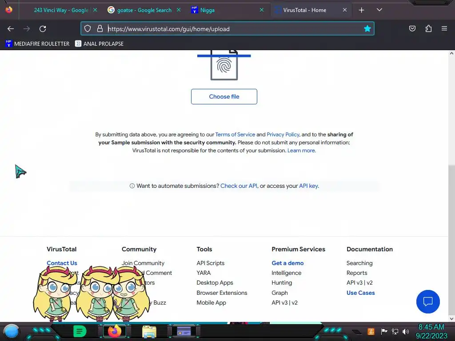The width and height of the screenshot is (455, 341).
Task: Click orange tray icon in system tray
Action: (x=371, y=331)
